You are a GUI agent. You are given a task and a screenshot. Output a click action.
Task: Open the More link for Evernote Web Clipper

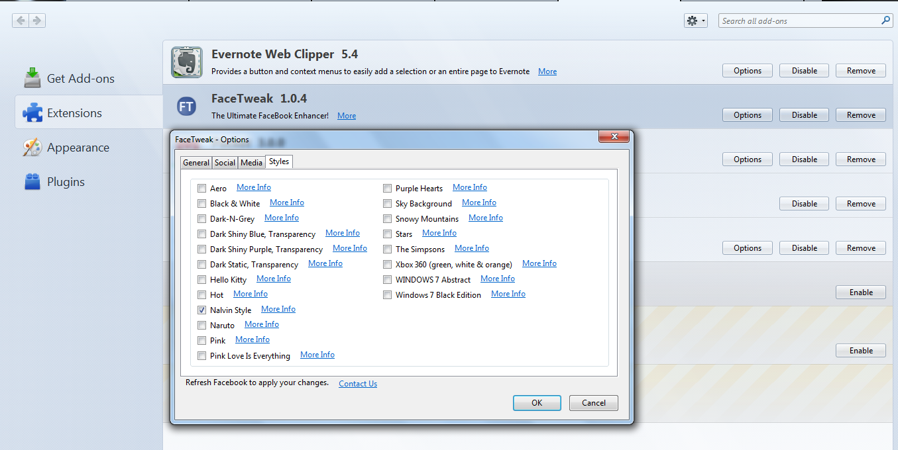[x=547, y=71]
